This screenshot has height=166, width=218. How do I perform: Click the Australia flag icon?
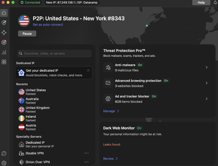point(21,101)
